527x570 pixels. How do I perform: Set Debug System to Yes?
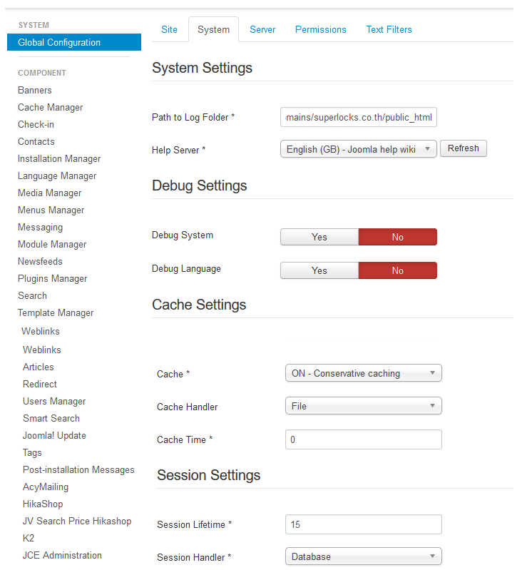point(319,237)
